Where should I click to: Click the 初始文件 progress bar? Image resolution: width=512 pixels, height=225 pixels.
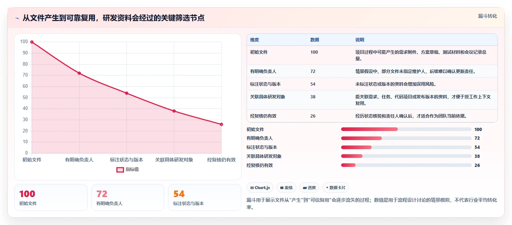406,129
